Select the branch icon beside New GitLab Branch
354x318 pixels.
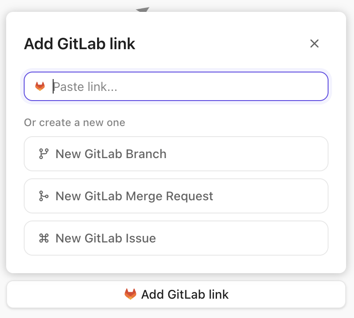pos(43,154)
